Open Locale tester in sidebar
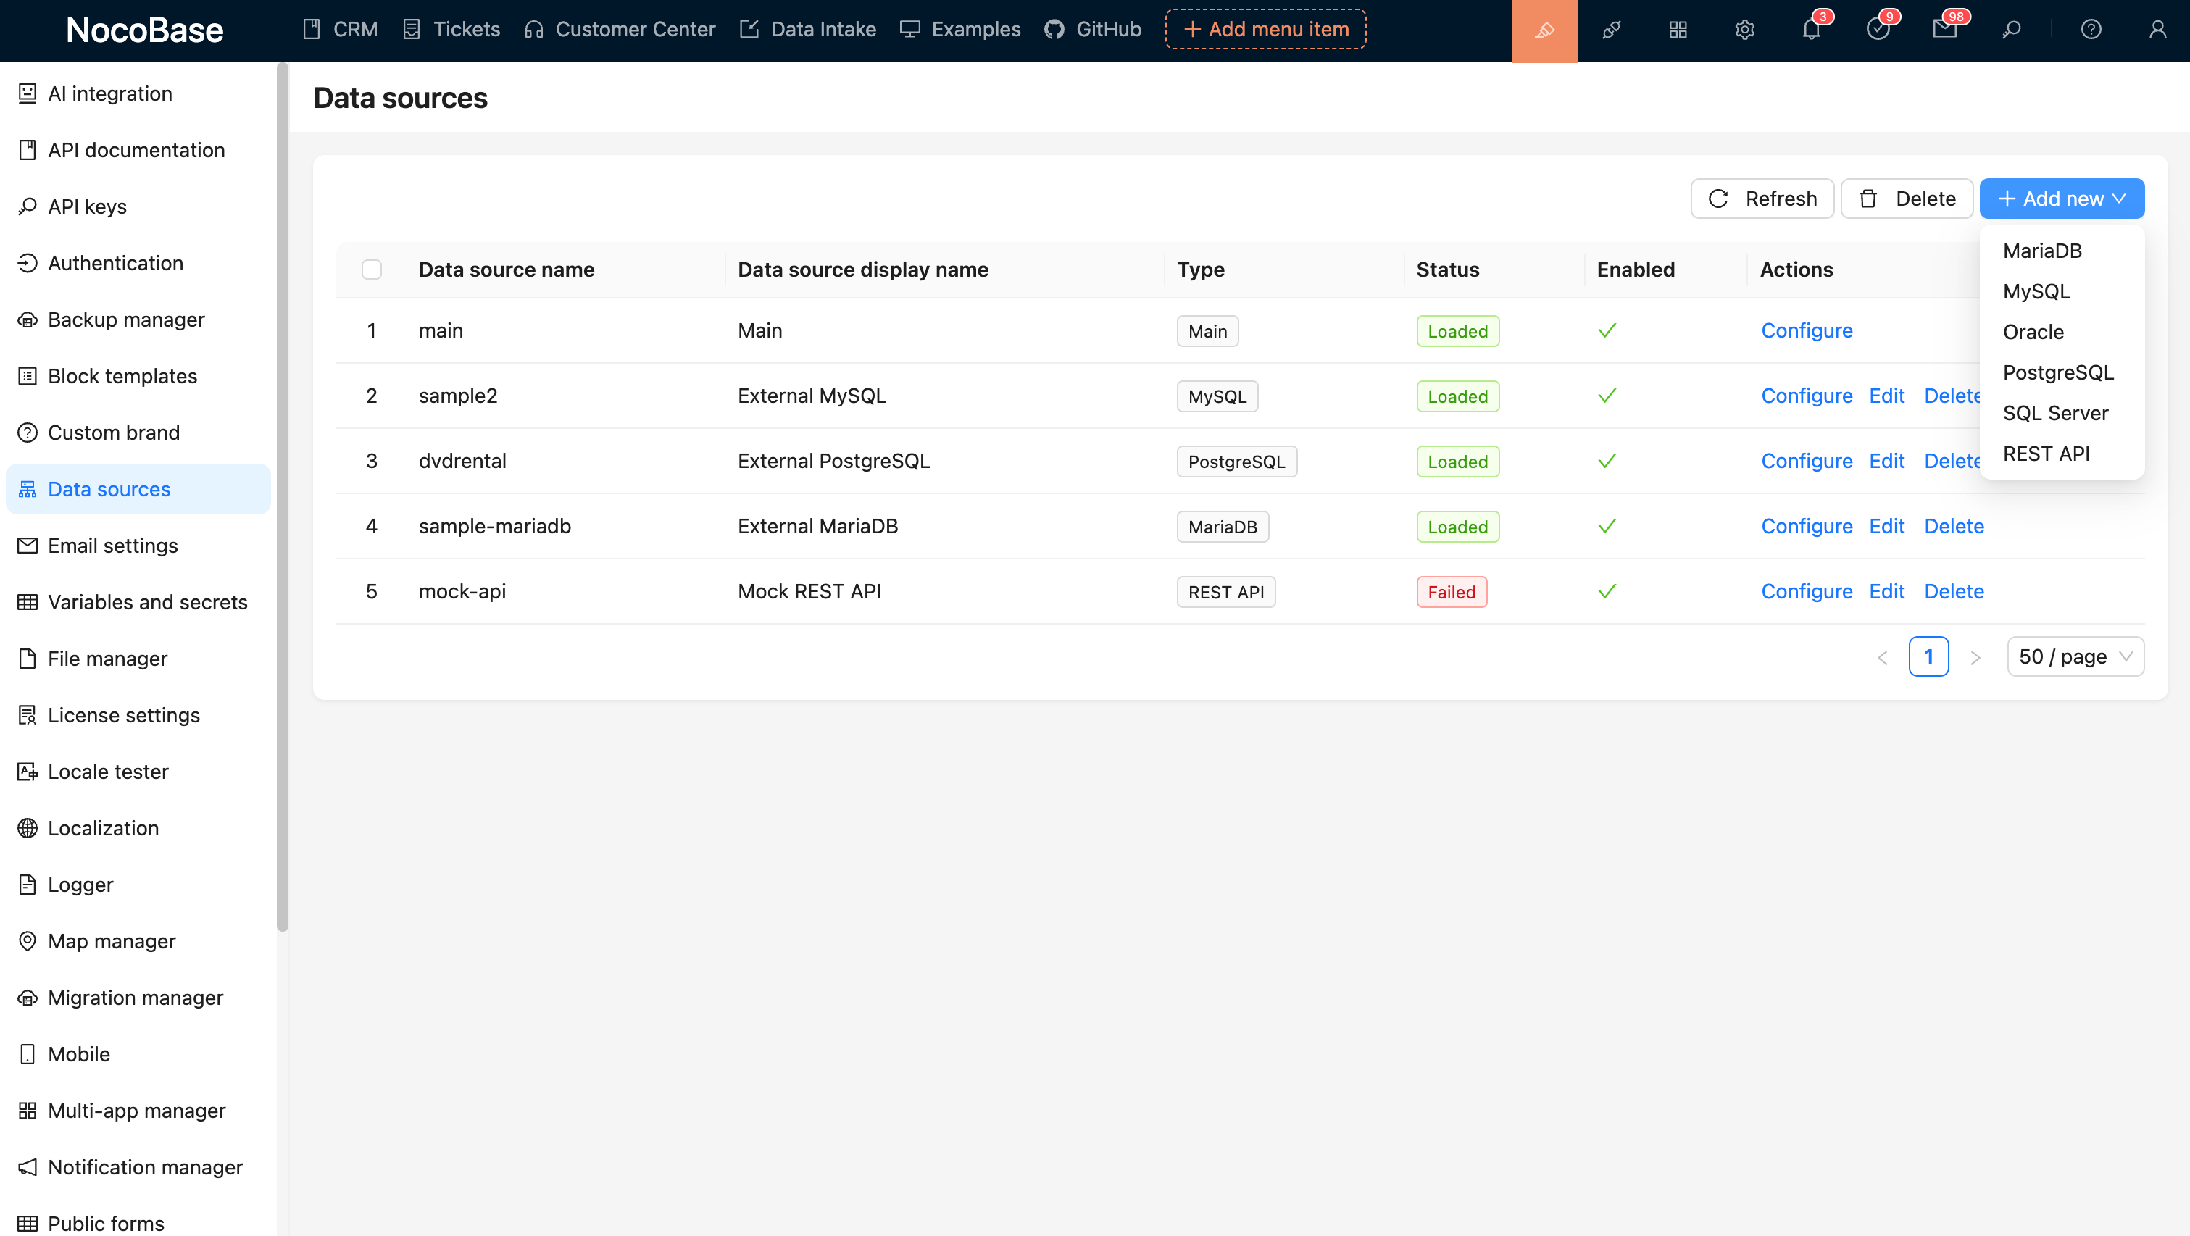Viewport: 2190px width, 1236px height. (138, 772)
